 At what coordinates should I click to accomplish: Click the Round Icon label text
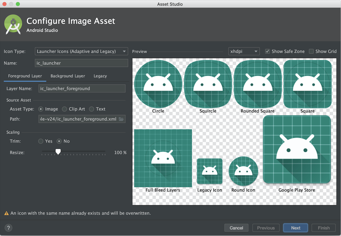coord(243,190)
